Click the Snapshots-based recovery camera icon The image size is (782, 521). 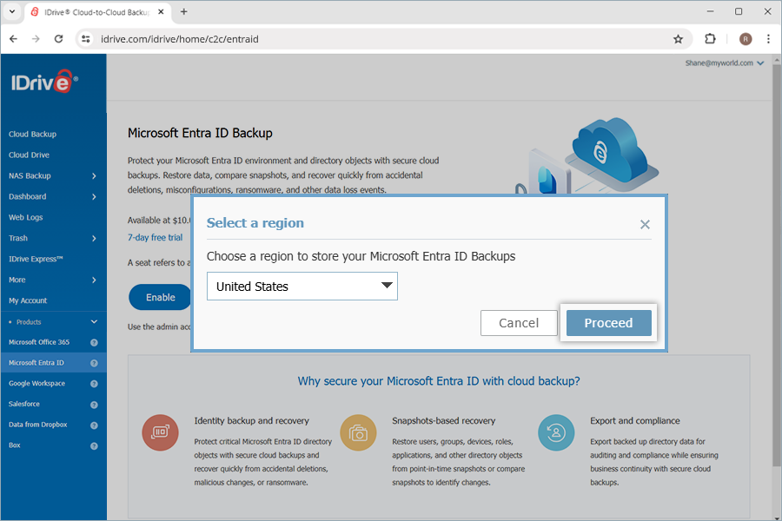[358, 432]
